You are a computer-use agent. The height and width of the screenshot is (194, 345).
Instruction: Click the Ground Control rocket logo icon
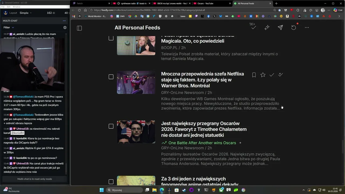coord(6,13)
